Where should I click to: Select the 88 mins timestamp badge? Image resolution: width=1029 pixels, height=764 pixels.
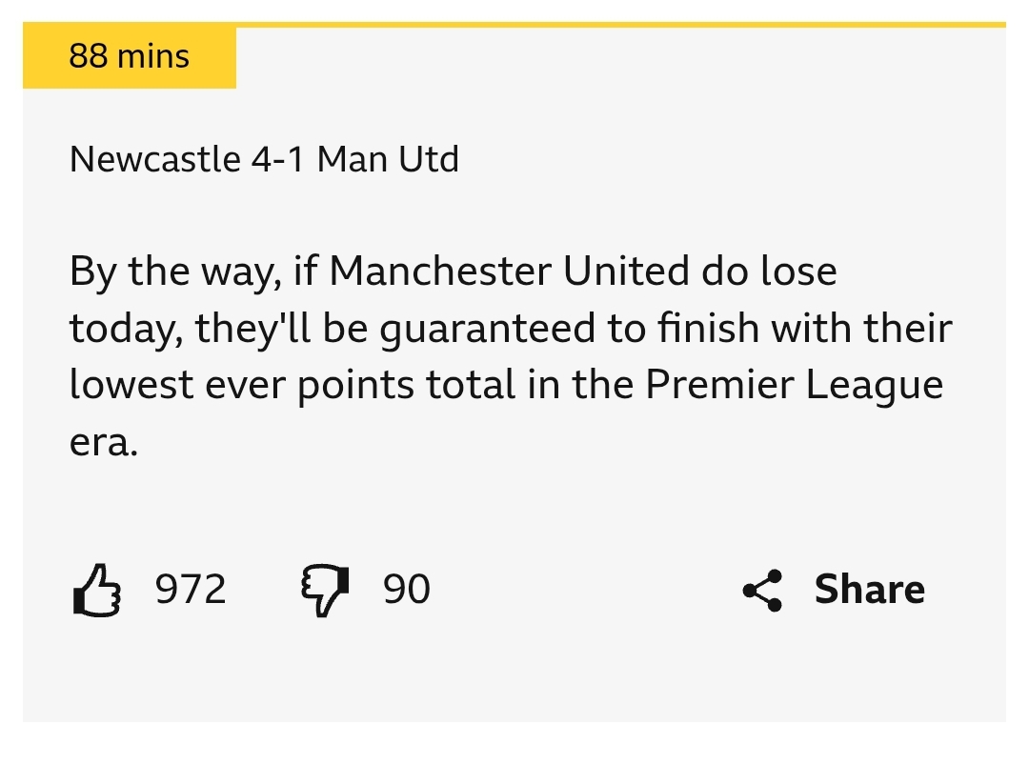pos(130,56)
